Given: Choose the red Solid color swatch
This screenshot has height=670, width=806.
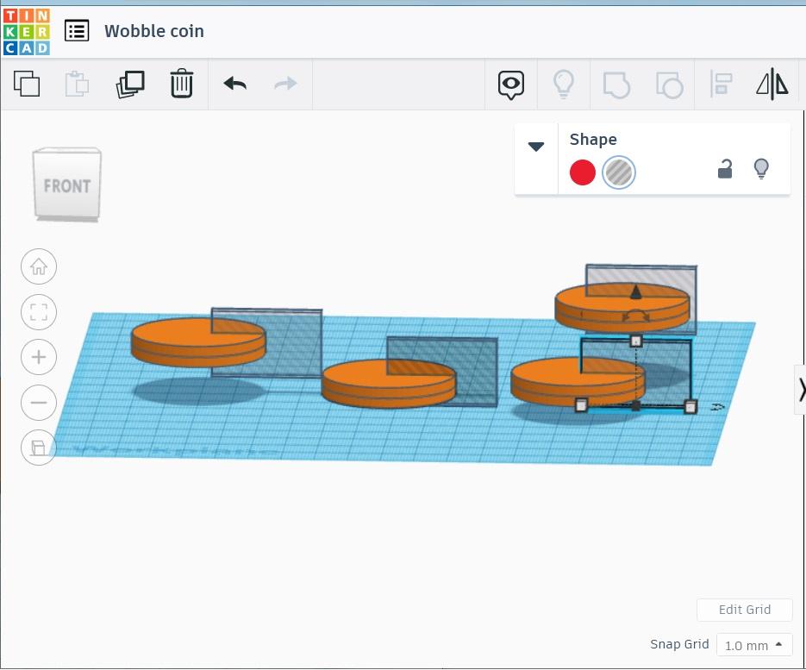Looking at the screenshot, I should pyautogui.click(x=583, y=172).
